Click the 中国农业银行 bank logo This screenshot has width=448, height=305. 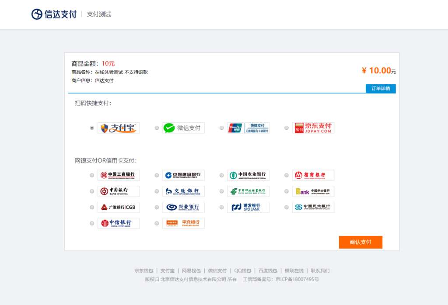[x=248, y=175]
